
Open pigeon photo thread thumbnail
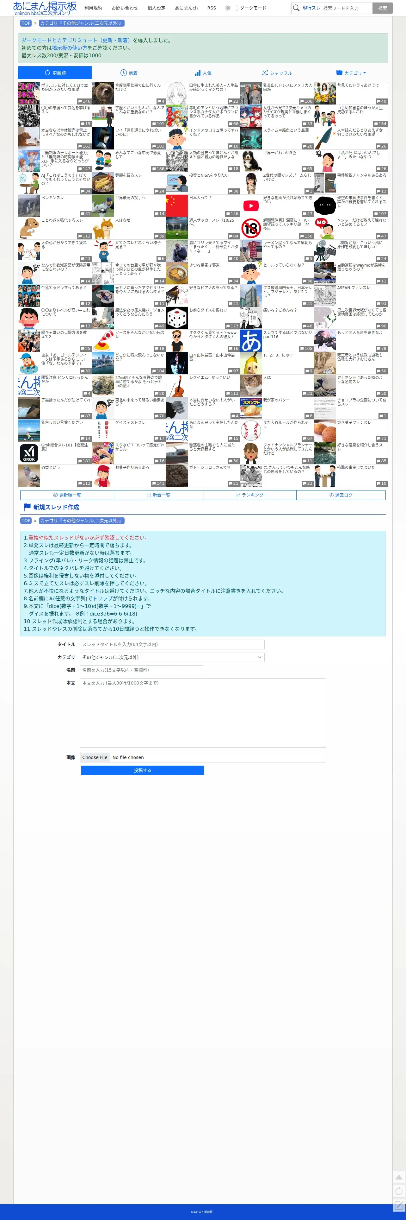29,476
